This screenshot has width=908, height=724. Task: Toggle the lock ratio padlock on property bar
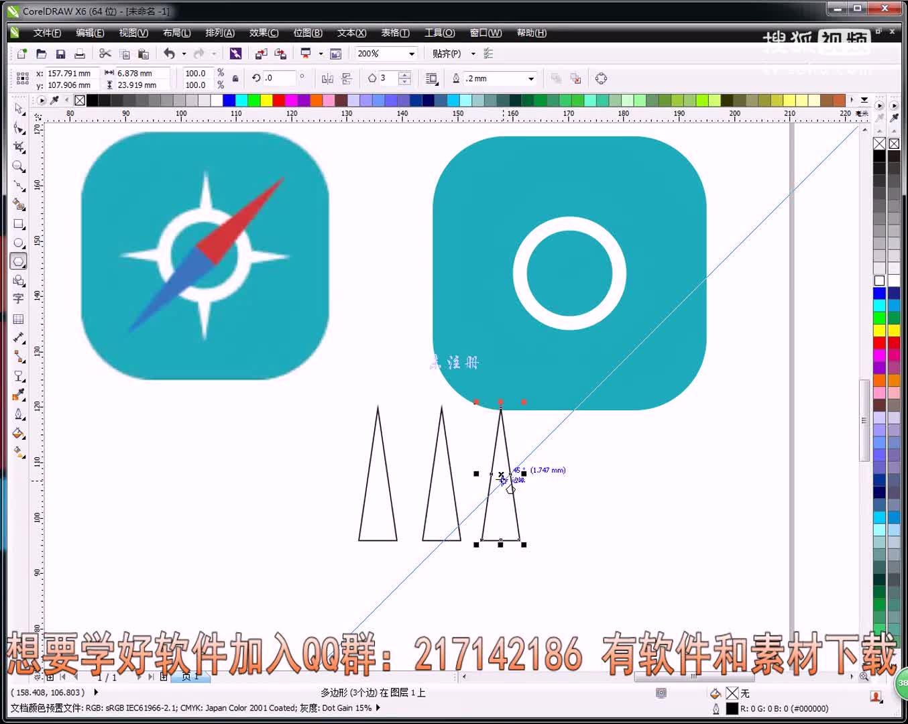coord(235,78)
